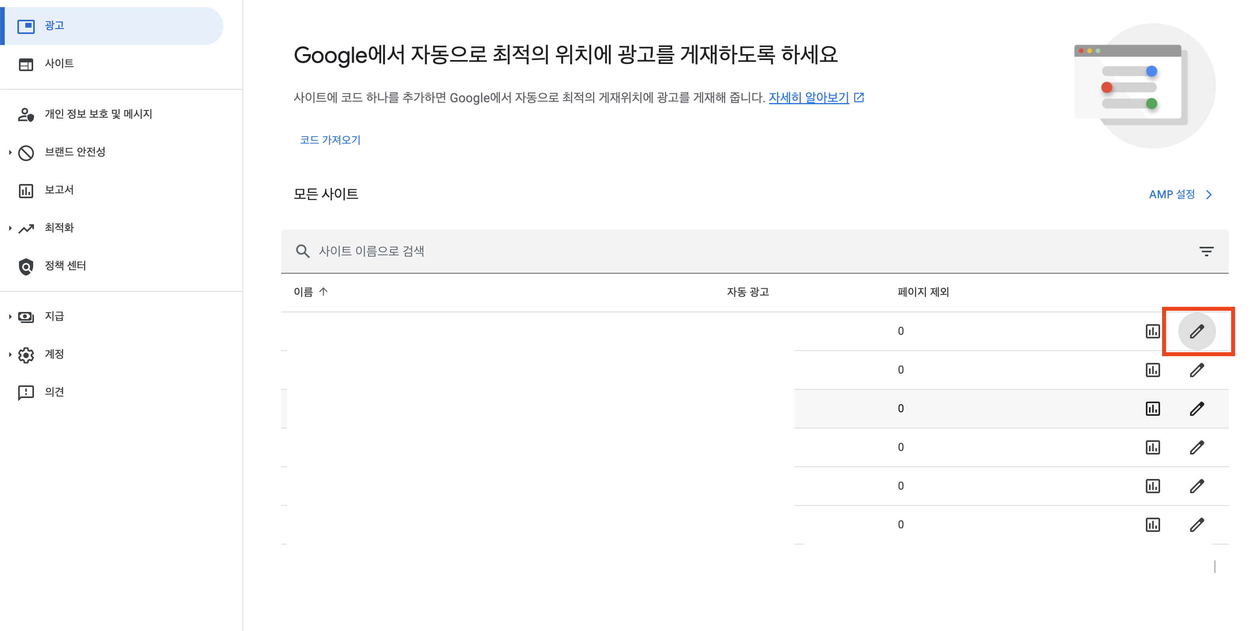Open the 자세히 알아보기 link
This screenshot has height=631, width=1258.
coord(809,97)
